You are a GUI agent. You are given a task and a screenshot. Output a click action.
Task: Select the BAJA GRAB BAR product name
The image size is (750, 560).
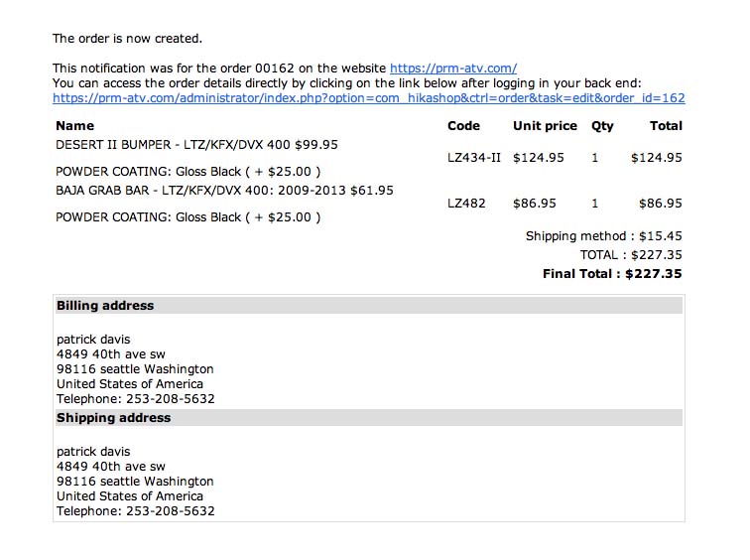pyautogui.click(x=224, y=190)
